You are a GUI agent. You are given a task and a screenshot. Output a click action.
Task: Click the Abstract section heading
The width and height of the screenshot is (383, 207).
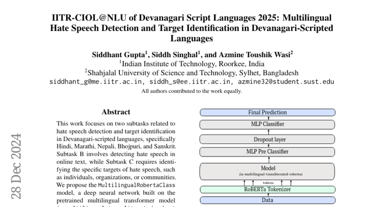116,112
